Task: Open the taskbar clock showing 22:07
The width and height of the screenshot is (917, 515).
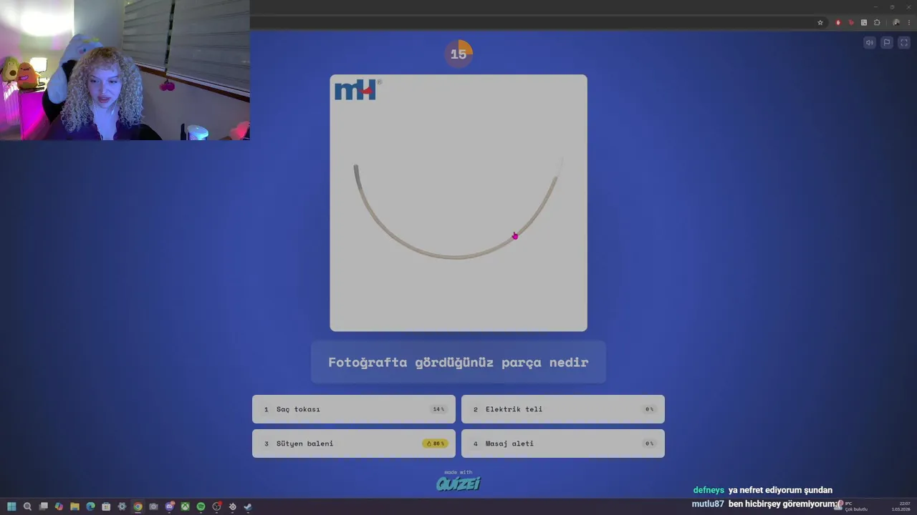Action: click(x=902, y=506)
